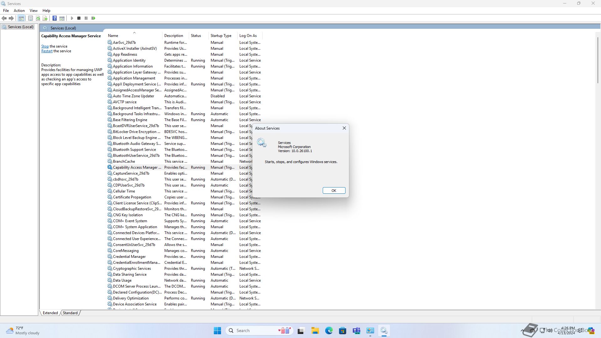Open the Help menu
Screen dimensions: 601x338
tap(46, 10)
